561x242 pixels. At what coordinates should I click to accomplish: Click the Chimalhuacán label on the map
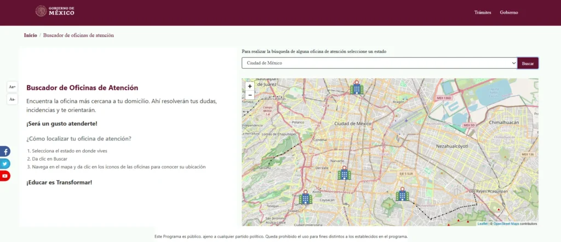[504, 122]
